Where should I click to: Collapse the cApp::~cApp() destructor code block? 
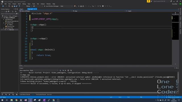[31, 39]
